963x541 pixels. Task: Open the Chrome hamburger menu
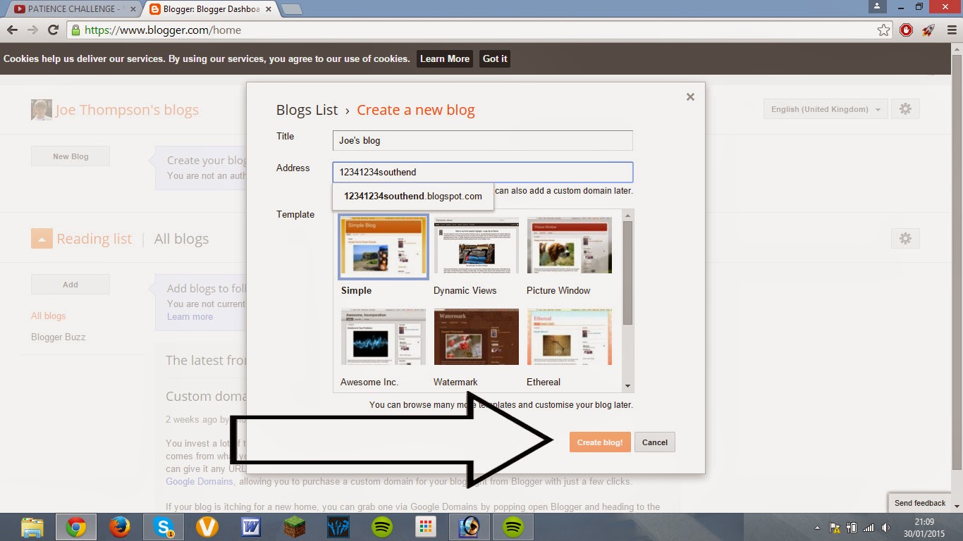tap(951, 30)
